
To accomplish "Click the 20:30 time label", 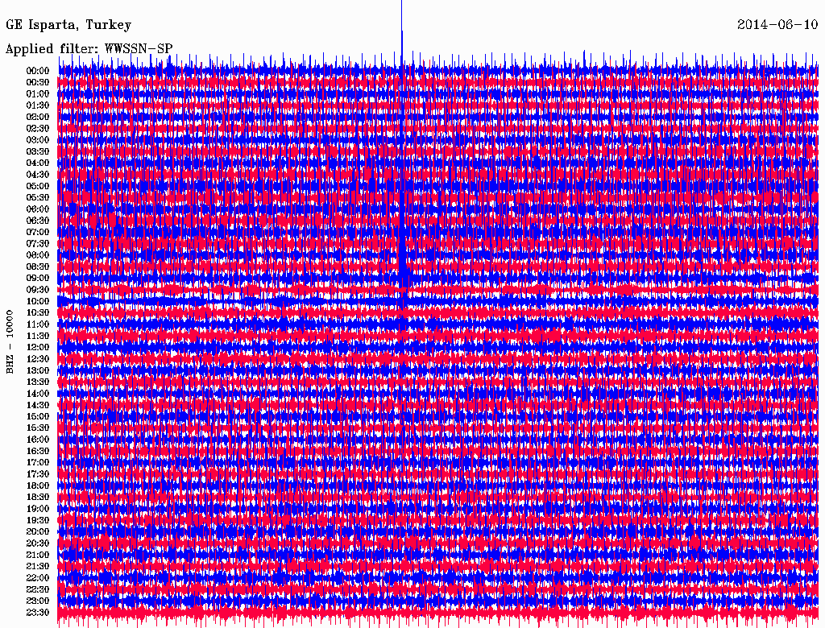I will pos(38,543).
